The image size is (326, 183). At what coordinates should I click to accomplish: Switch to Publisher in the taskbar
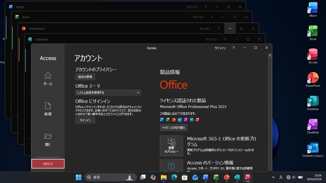tap(237, 177)
